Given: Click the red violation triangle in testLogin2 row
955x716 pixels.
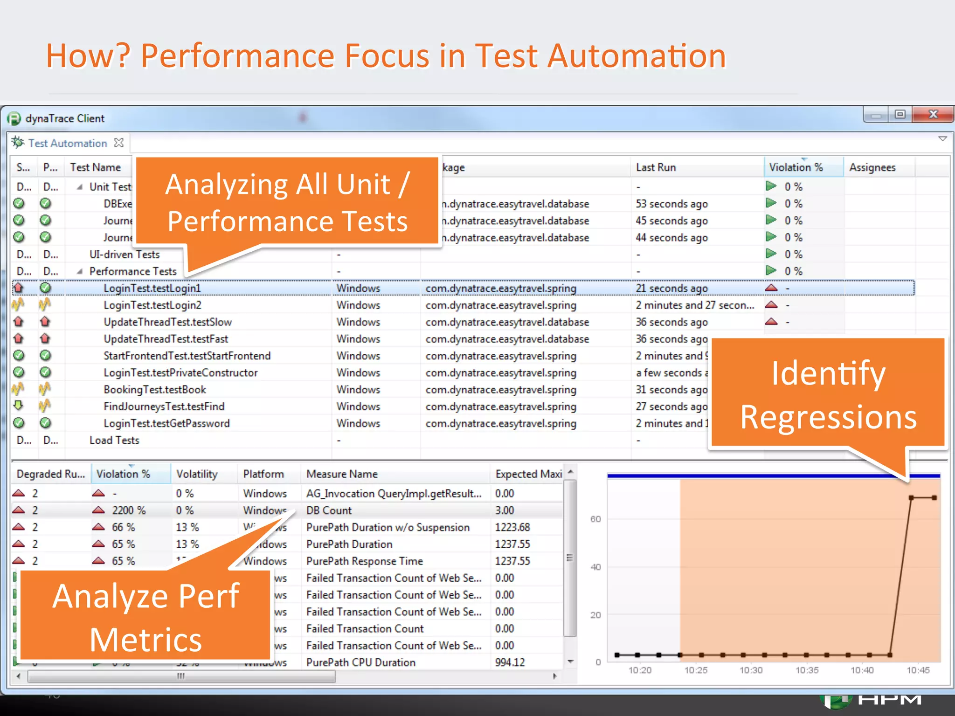Looking at the screenshot, I should click(x=771, y=305).
